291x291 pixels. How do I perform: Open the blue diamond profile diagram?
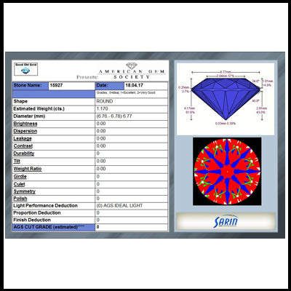(226, 99)
